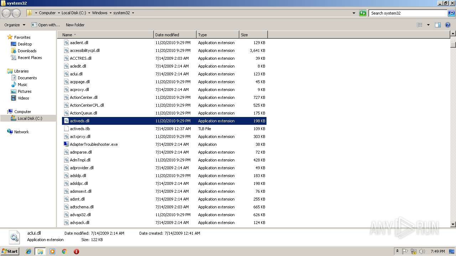The height and width of the screenshot is (256, 456).
Task: Open Windows Media Player from taskbar
Action: (52, 251)
